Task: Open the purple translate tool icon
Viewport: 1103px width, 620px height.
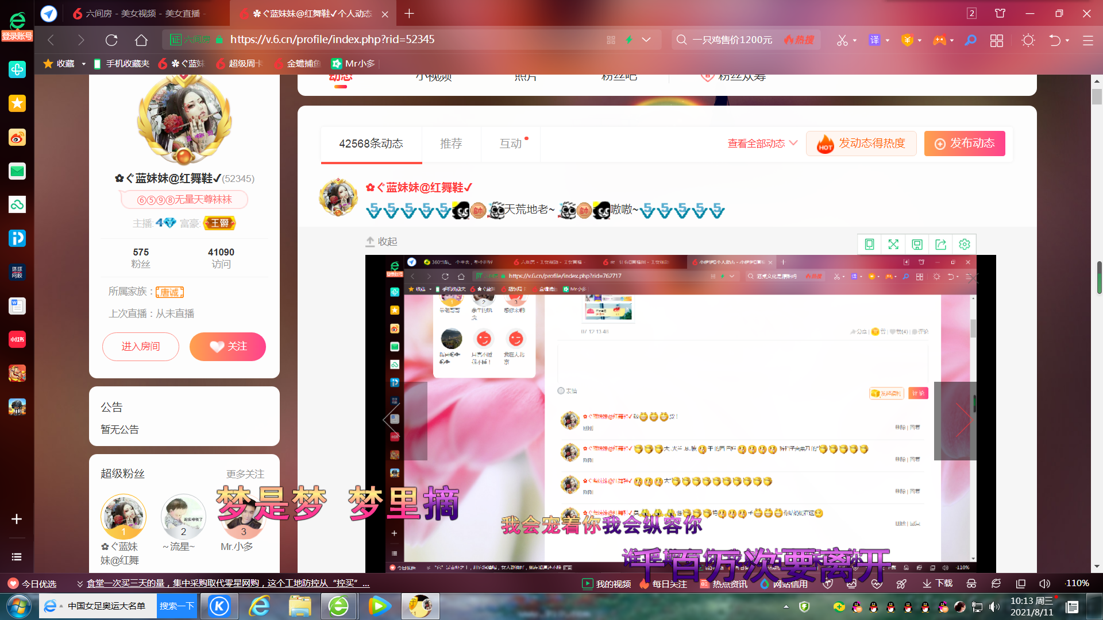Action: click(x=874, y=40)
